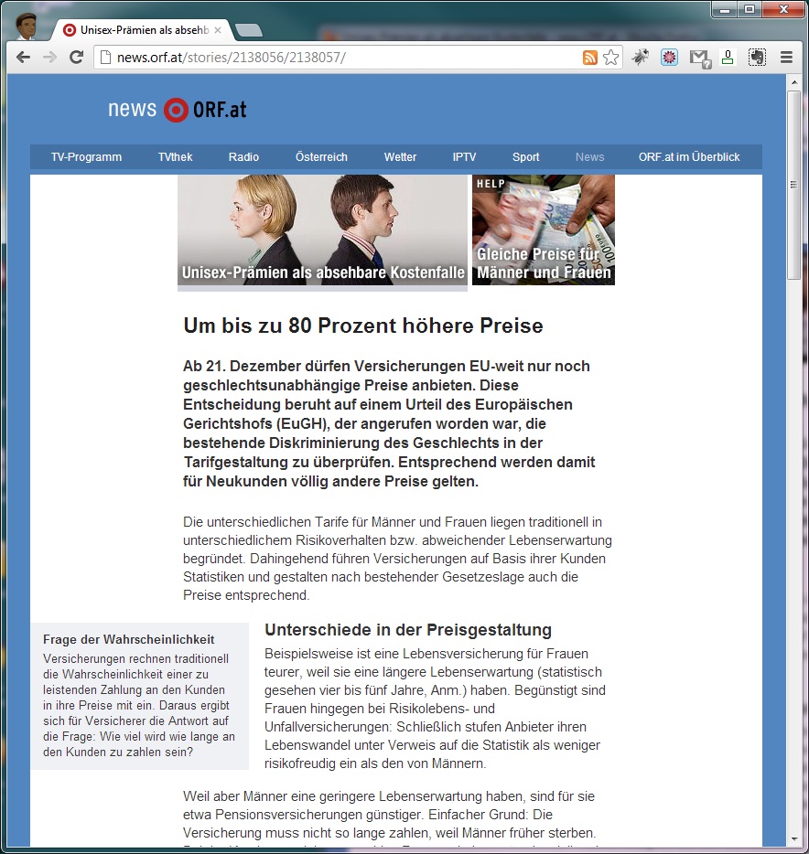Screen dimensions: 809x854
Task: Reload the page with the refresh icon
Action: coord(76,58)
